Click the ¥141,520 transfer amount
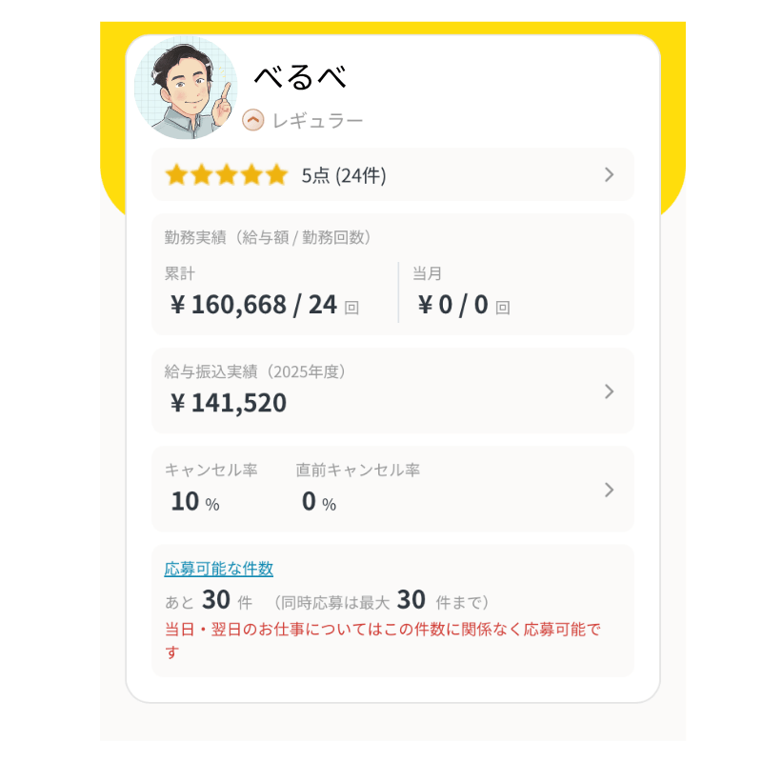Image resolution: width=762 pixels, height=762 pixels. 229,403
